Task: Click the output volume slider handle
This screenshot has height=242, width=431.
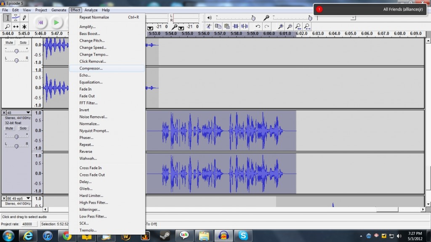Action: [x=253, y=18]
